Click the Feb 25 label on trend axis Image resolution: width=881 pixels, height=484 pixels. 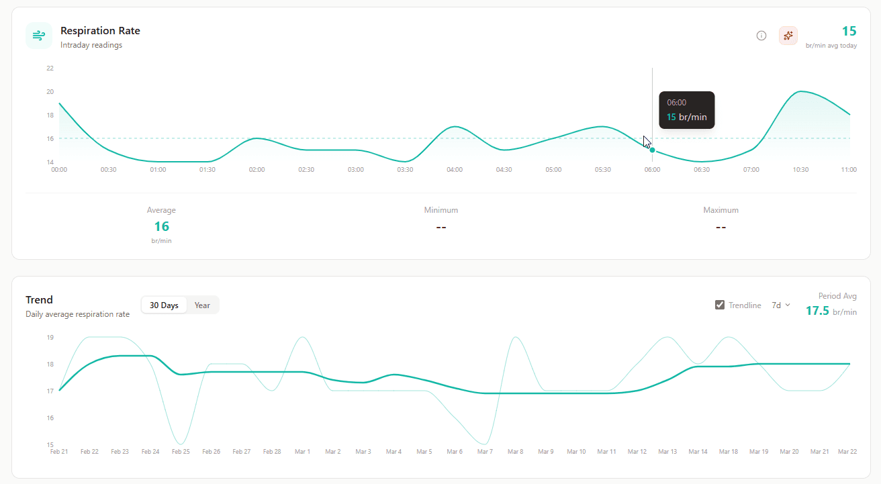pyautogui.click(x=181, y=452)
